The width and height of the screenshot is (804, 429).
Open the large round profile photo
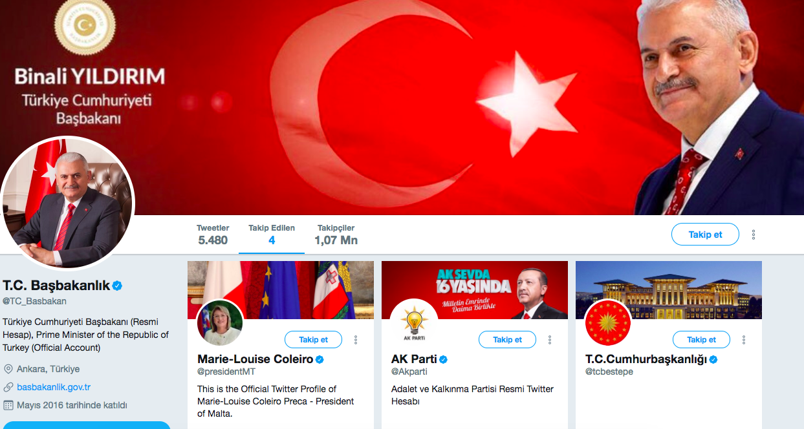(67, 202)
